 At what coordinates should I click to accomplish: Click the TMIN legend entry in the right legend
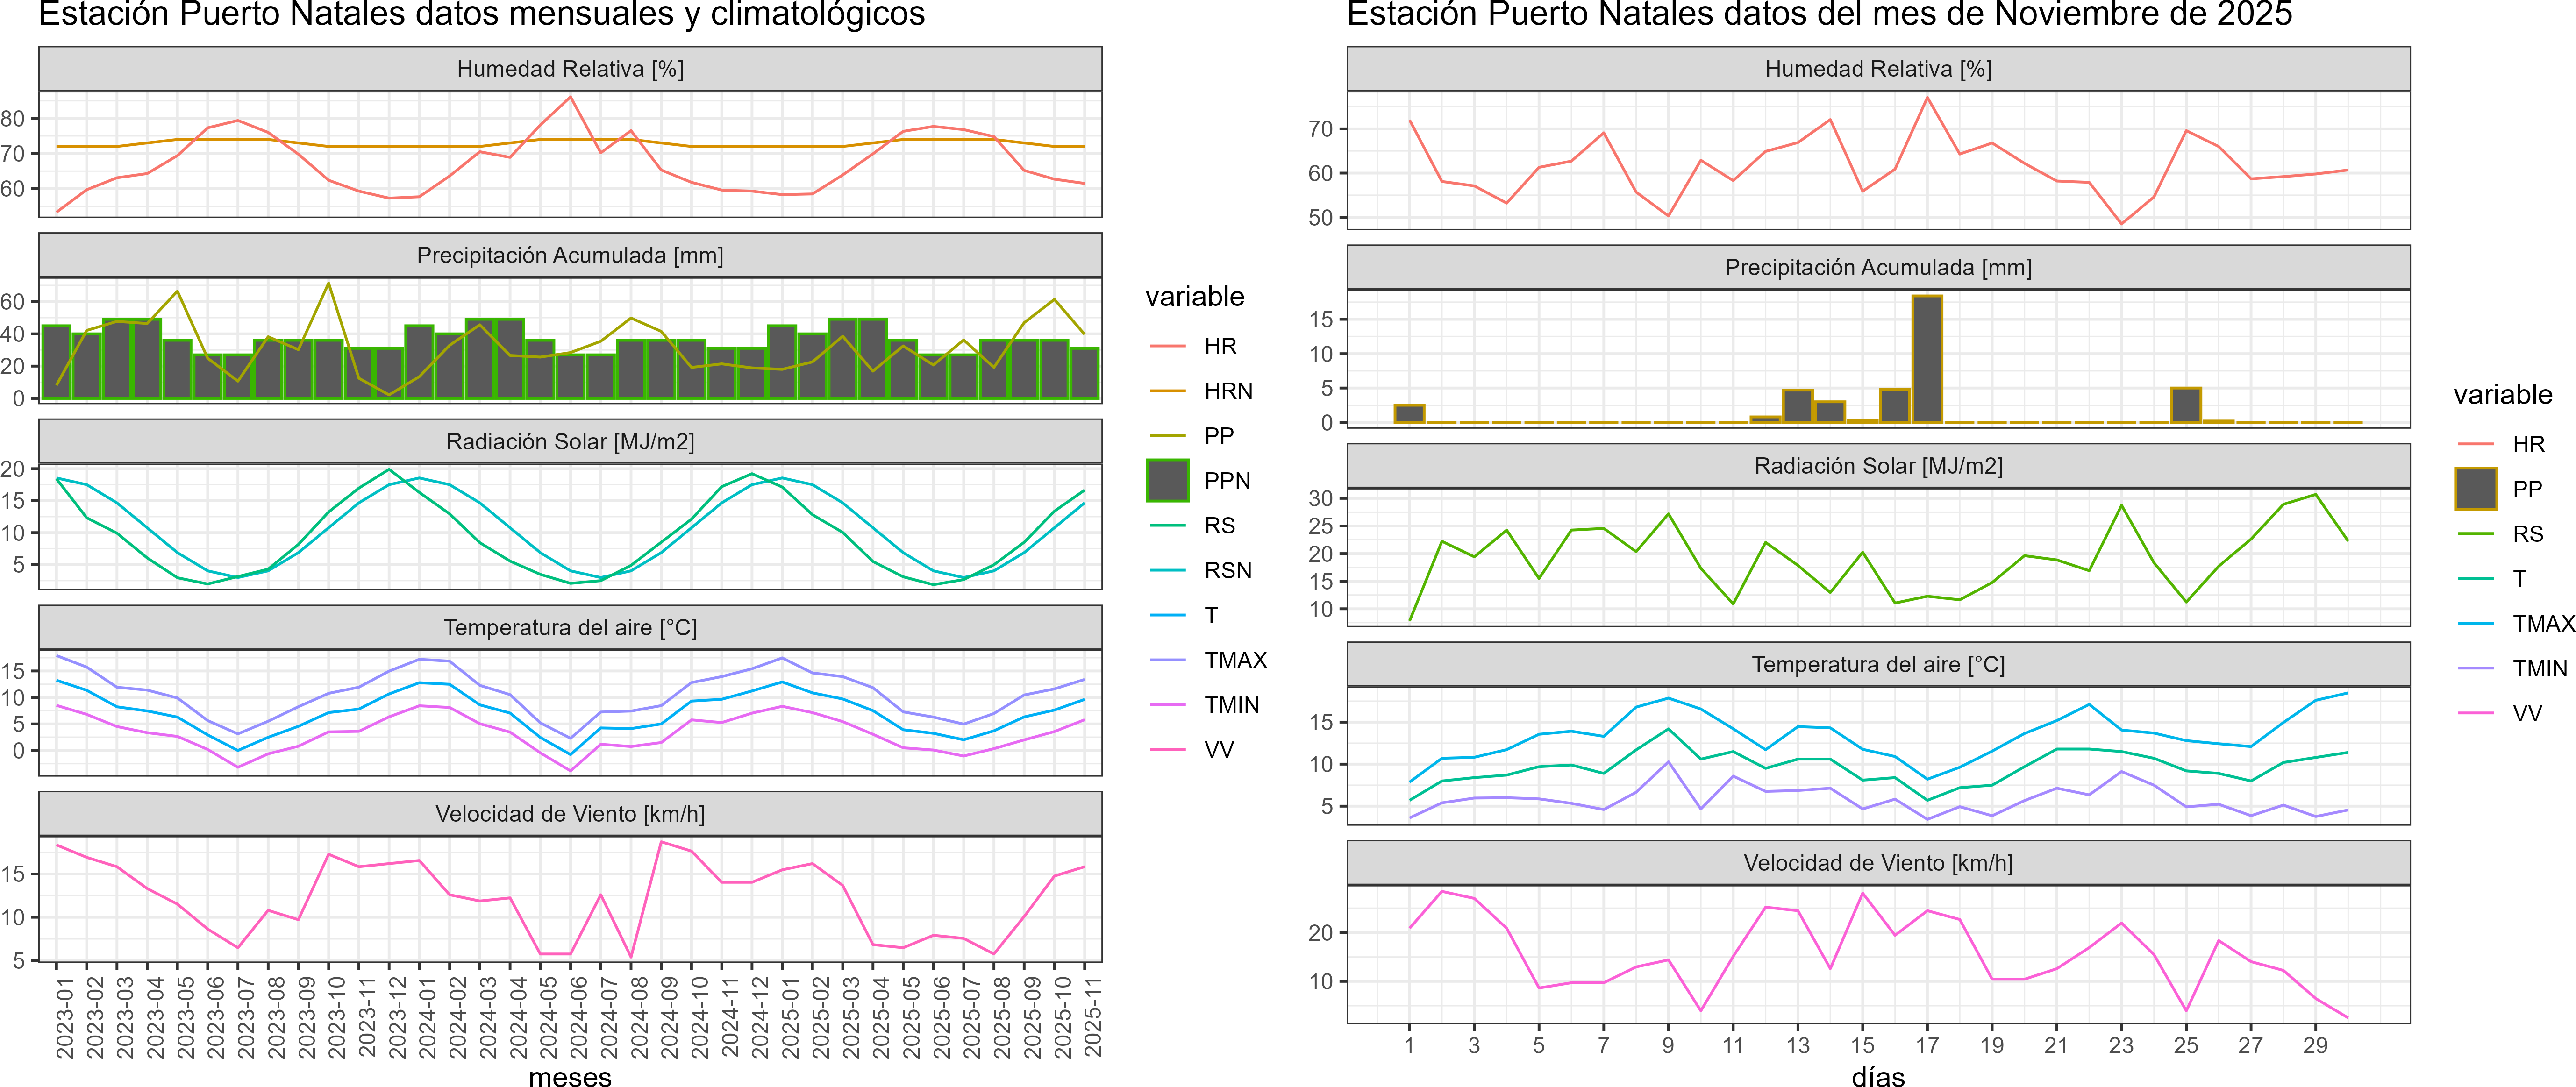[x=2539, y=669]
